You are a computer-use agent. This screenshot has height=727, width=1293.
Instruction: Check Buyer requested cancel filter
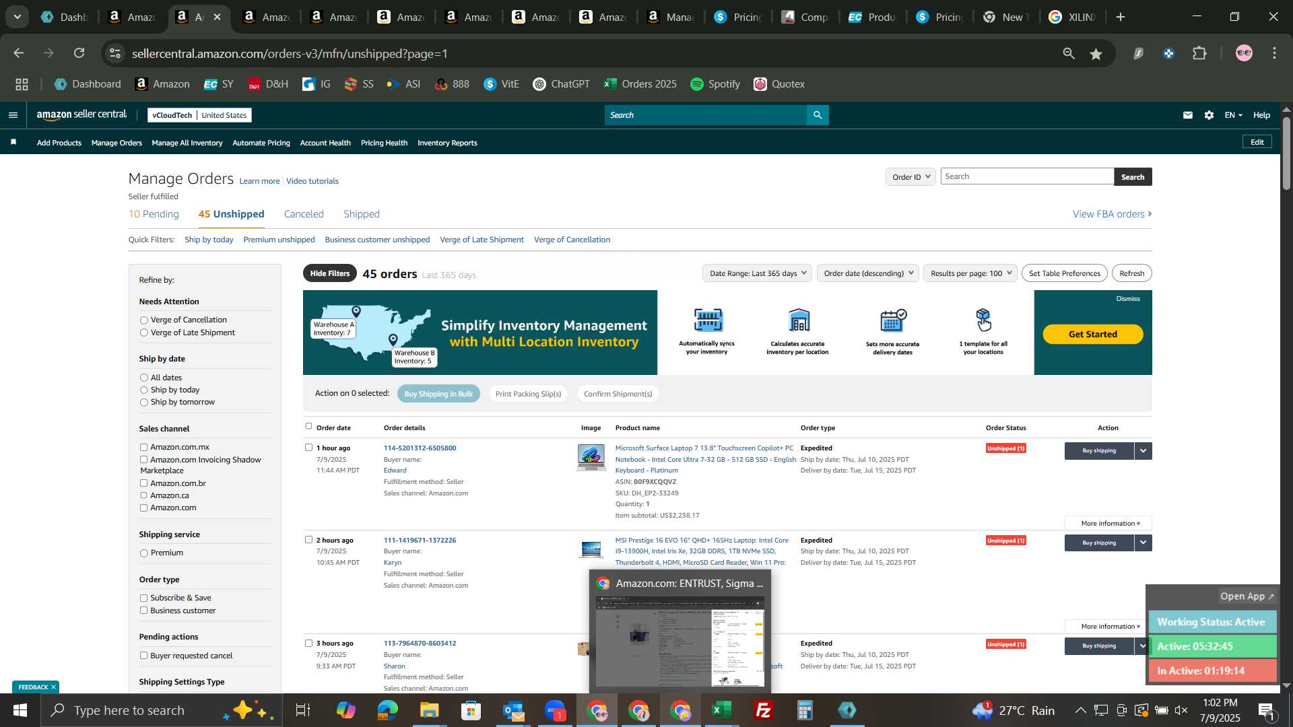[x=143, y=656]
